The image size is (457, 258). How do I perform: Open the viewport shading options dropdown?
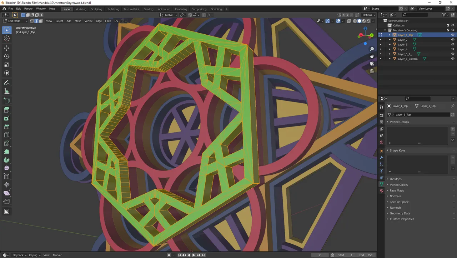click(x=374, y=21)
